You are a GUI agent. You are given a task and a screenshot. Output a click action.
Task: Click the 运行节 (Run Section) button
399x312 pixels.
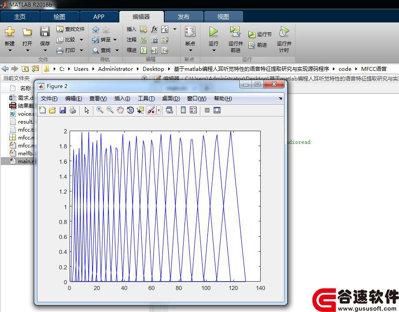click(260, 34)
